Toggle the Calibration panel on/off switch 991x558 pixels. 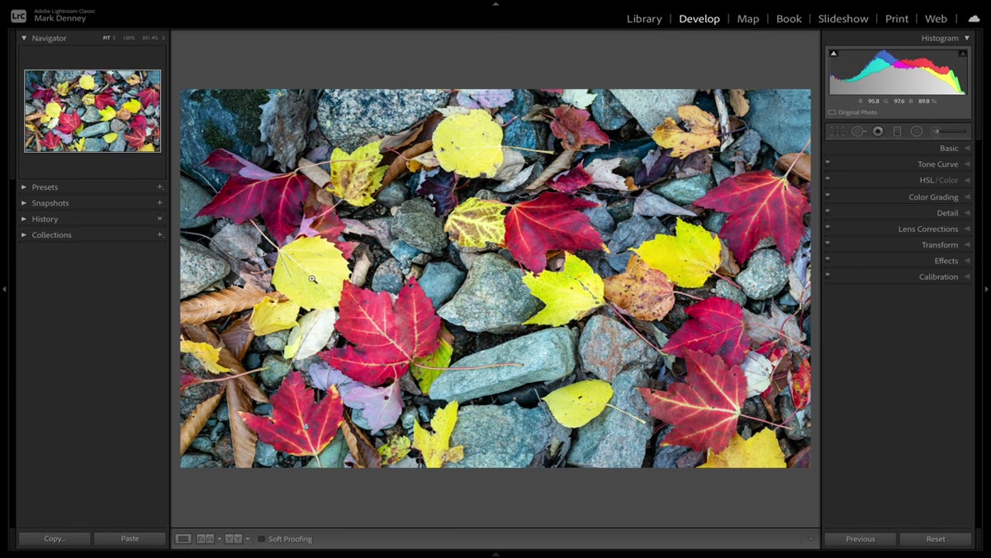[x=827, y=275]
